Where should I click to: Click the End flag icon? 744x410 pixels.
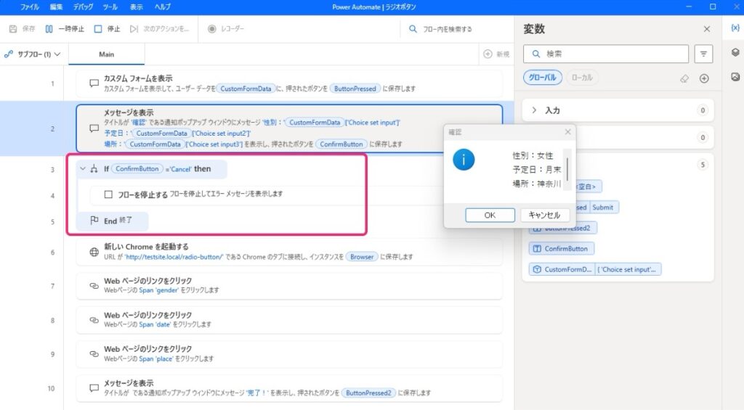(x=94, y=221)
